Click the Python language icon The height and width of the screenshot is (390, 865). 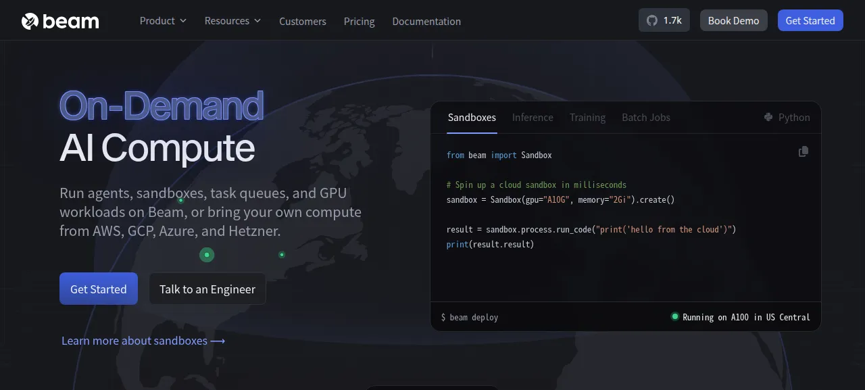pyautogui.click(x=768, y=117)
